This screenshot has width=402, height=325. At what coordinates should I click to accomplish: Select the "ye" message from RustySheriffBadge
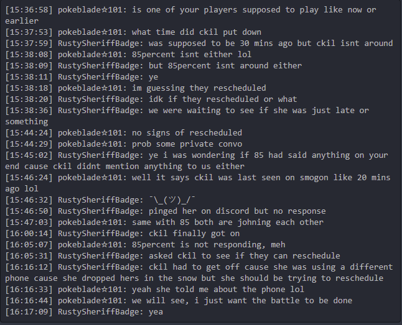point(153,76)
